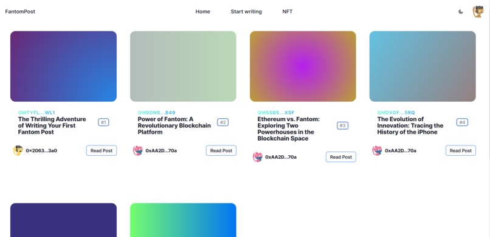This screenshot has width=490, height=237.
Task: Click the #3 badge
Action: click(x=342, y=125)
